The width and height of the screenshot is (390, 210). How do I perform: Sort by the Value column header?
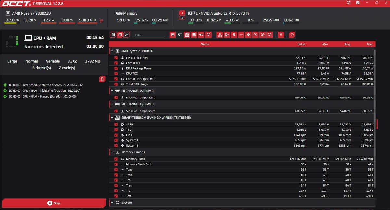click(301, 44)
